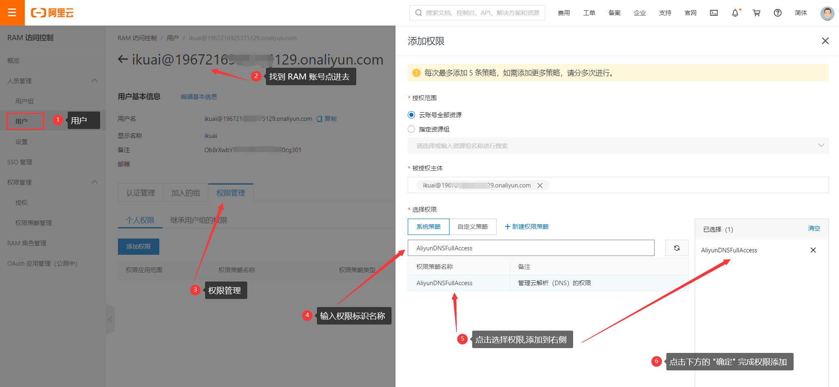Collapse the 权限管理 sidebar section

click(94, 182)
